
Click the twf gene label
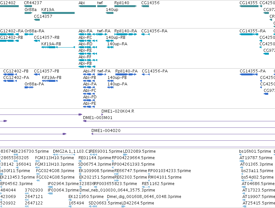point(100,3)
